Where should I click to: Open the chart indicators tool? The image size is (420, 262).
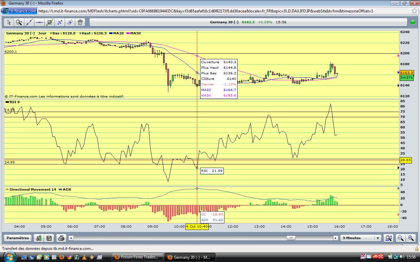(x=50, y=22)
